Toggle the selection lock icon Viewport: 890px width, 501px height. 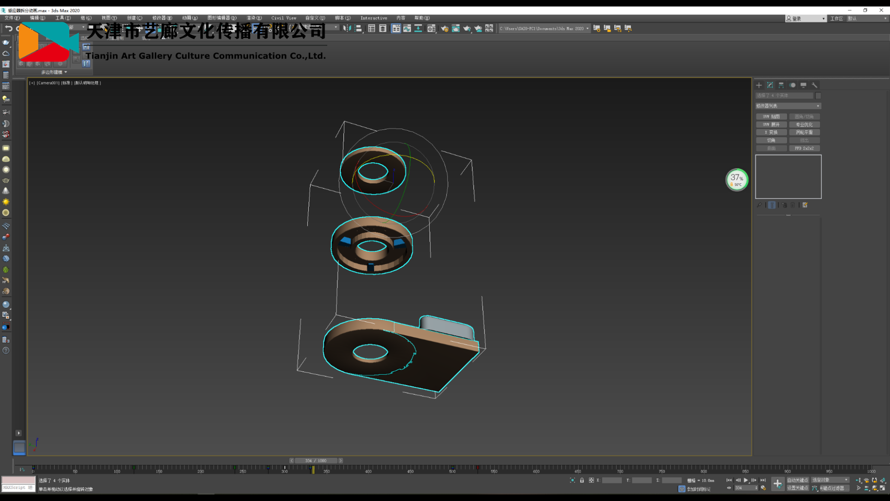(582, 480)
